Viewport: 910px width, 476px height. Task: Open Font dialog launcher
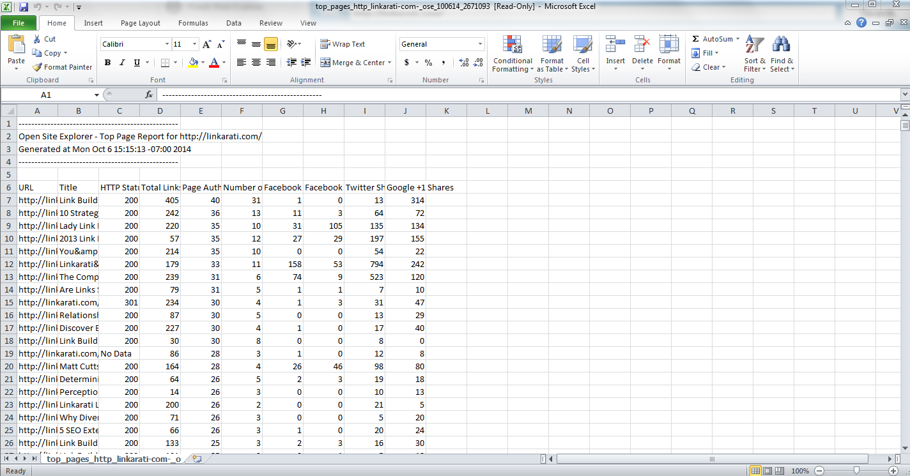tap(224, 81)
